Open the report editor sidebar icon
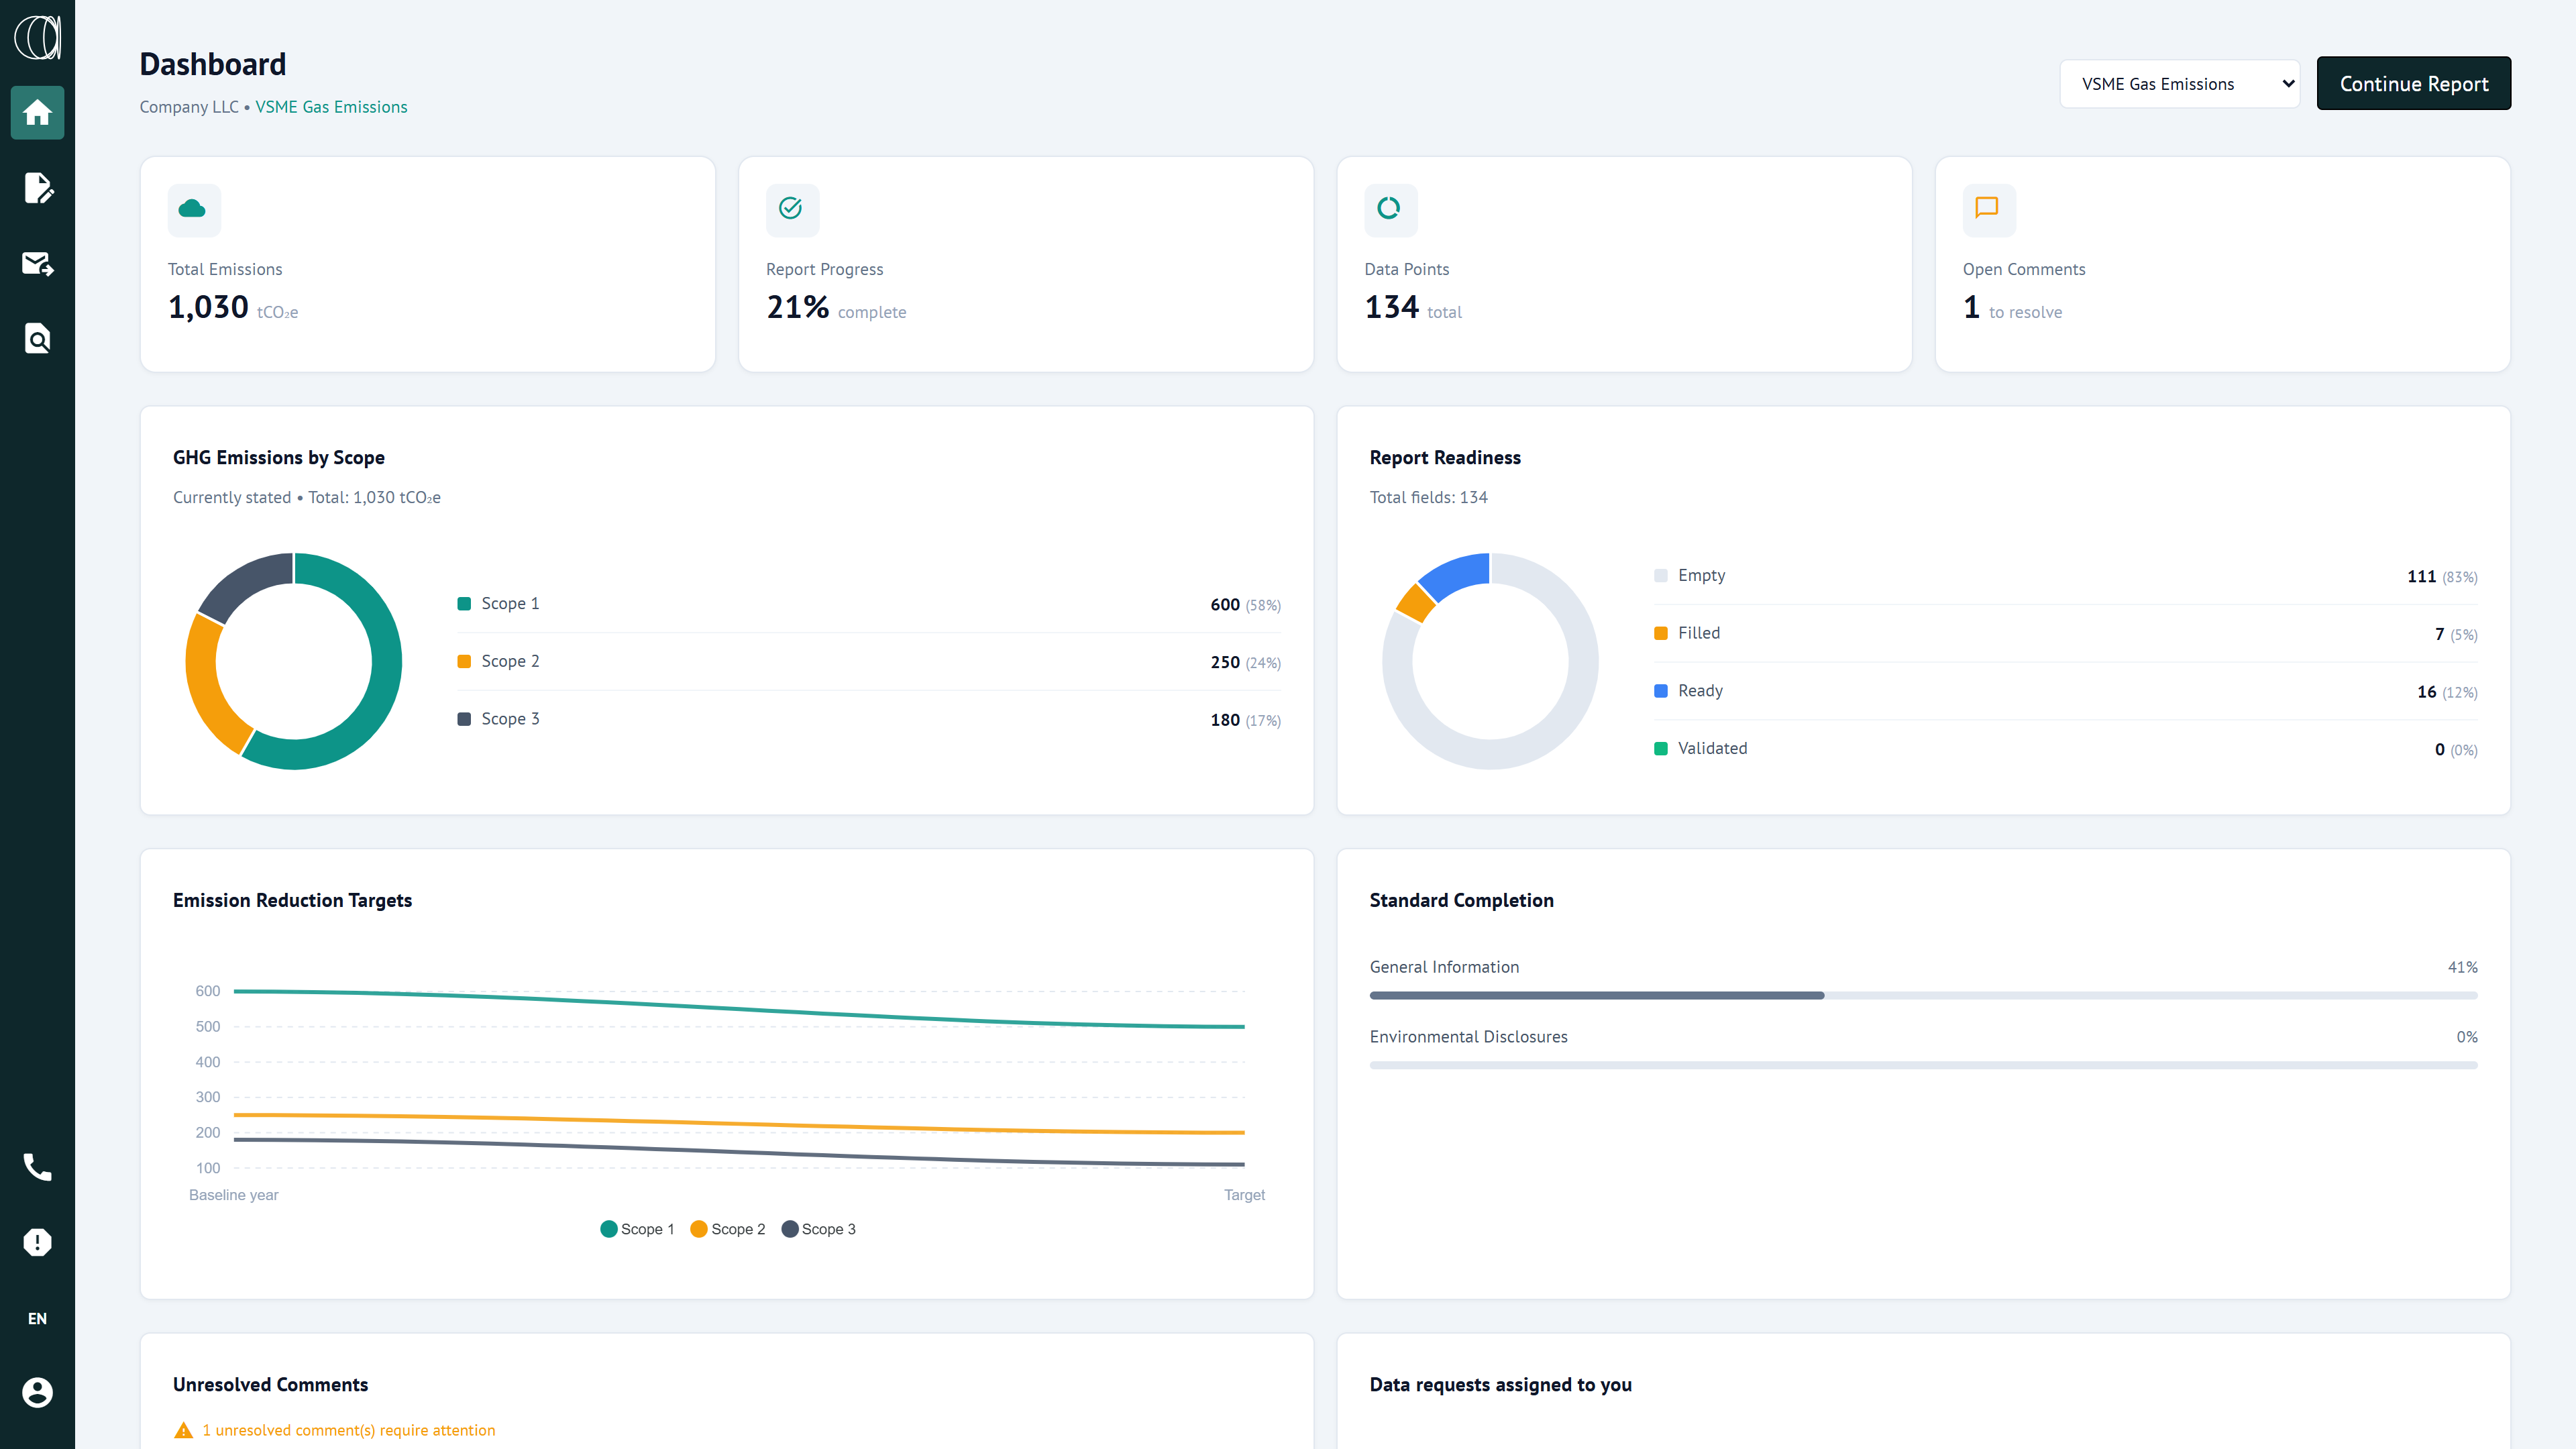 37,188
